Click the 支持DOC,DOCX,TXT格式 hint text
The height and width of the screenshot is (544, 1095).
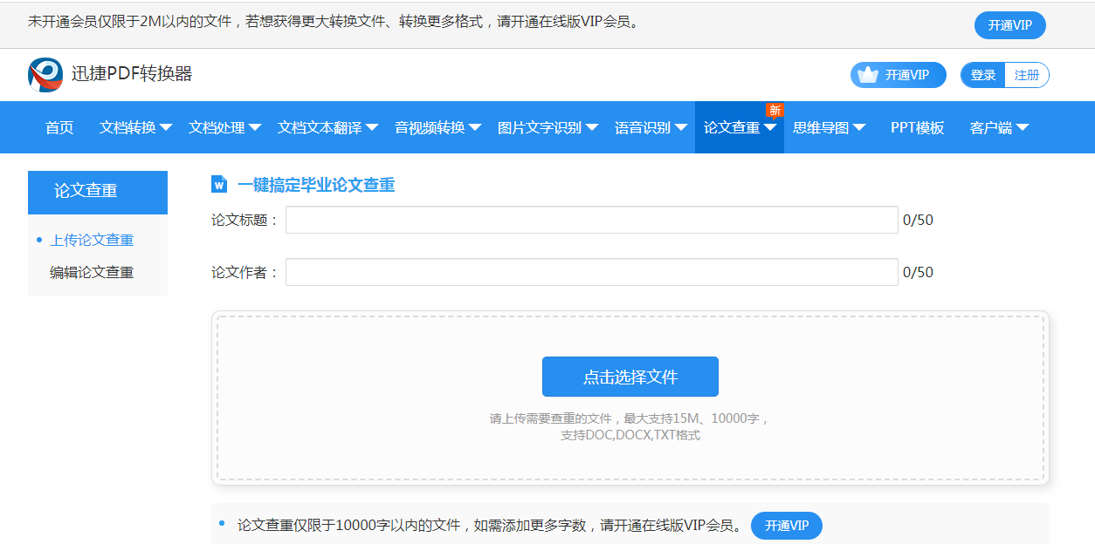tap(630, 435)
